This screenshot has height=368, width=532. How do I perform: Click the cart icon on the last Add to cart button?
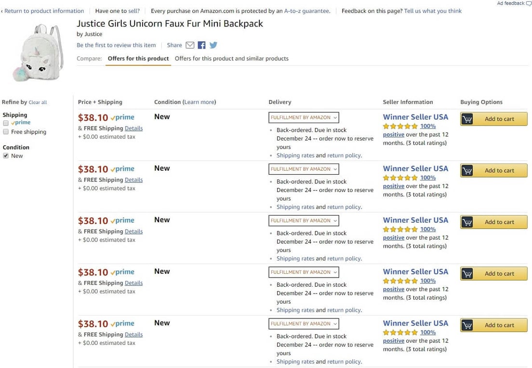[x=467, y=325]
